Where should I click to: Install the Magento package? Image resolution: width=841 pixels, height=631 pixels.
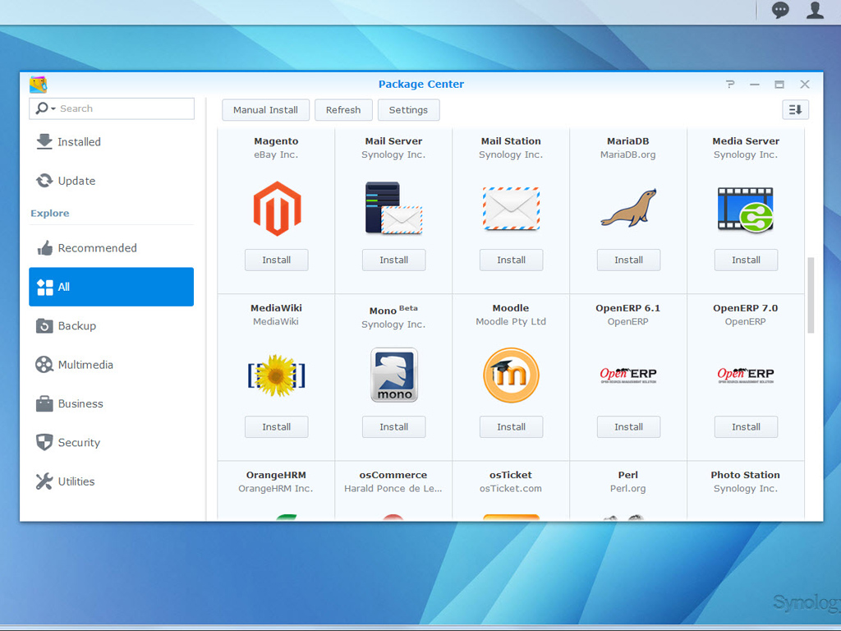click(277, 260)
